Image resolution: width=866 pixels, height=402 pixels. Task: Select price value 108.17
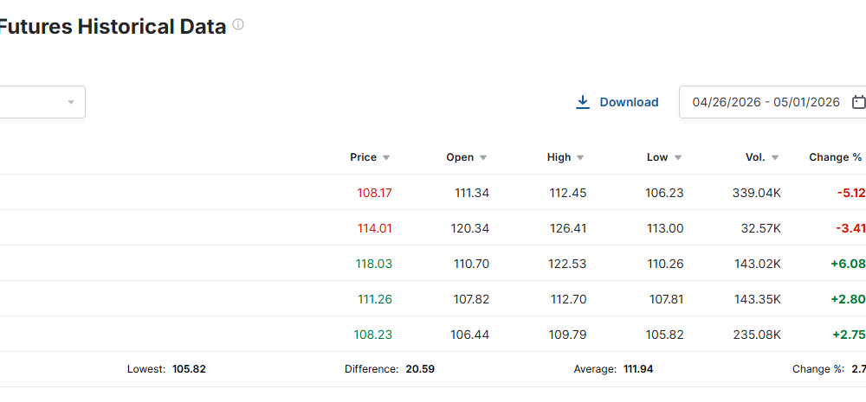[374, 193]
